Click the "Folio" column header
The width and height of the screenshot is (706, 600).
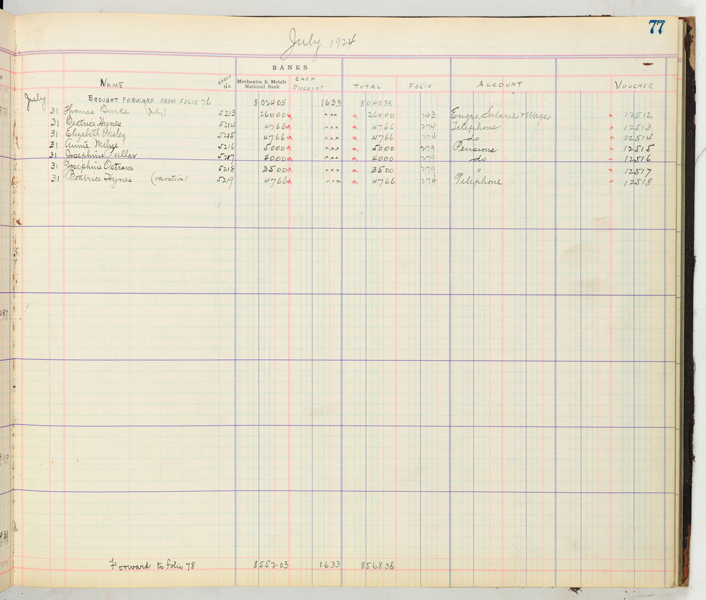[420, 86]
